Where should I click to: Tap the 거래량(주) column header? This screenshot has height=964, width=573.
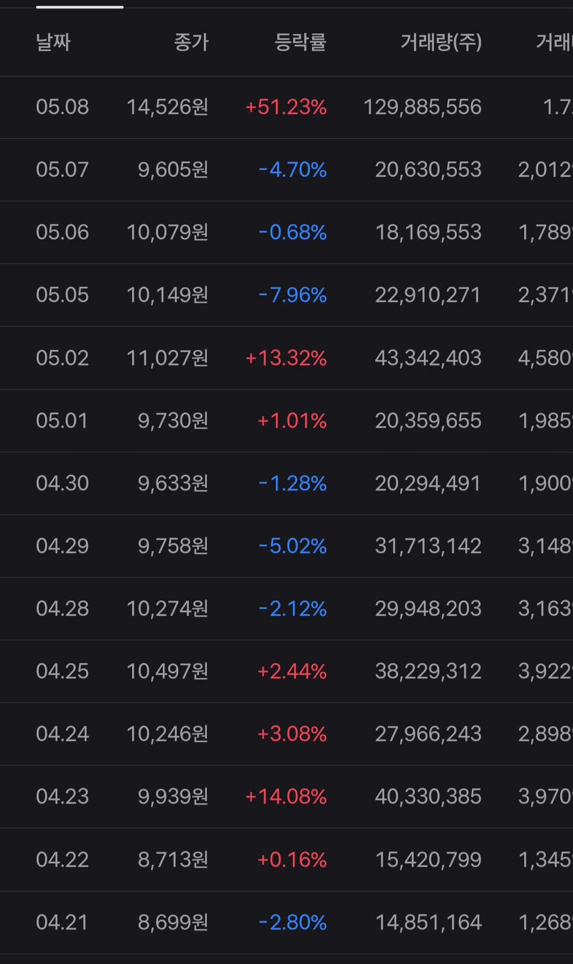441,42
